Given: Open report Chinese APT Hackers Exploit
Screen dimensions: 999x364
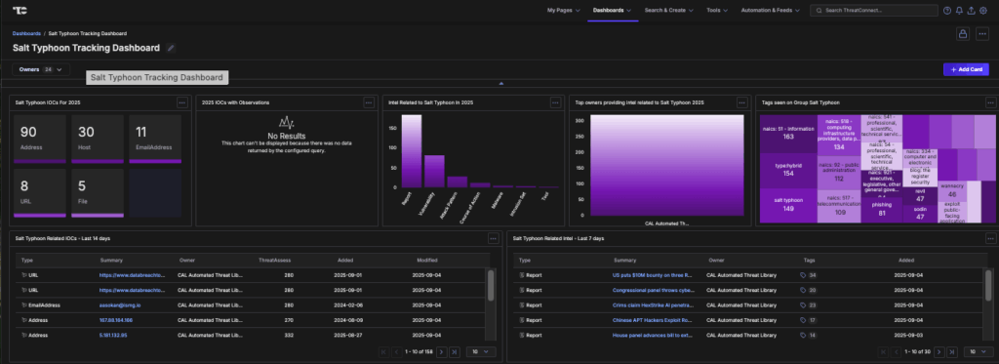Looking at the screenshot, I should [x=652, y=320].
